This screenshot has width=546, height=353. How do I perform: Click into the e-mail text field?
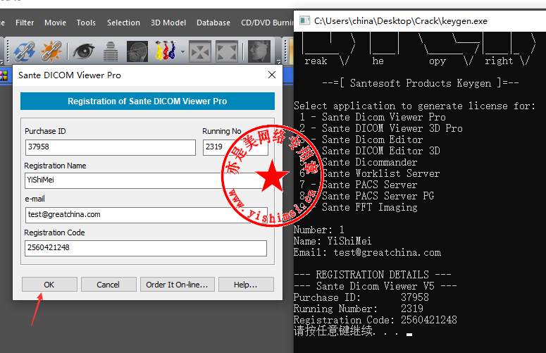pos(145,214)
